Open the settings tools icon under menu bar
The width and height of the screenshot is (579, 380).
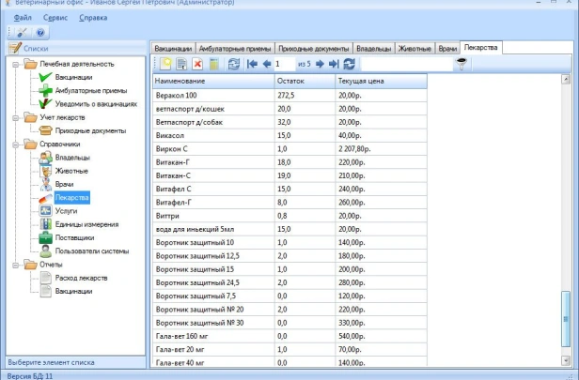[x=21, y=33]
